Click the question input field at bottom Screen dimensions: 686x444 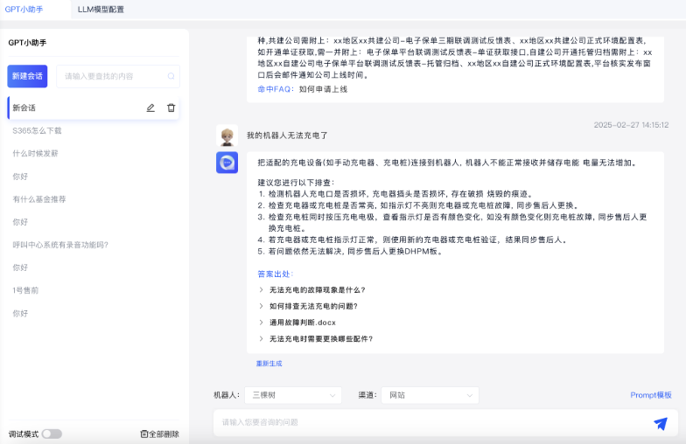point(429,422)
